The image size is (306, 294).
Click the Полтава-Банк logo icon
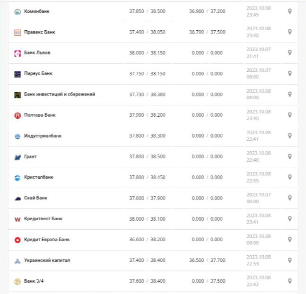[17, 115]
